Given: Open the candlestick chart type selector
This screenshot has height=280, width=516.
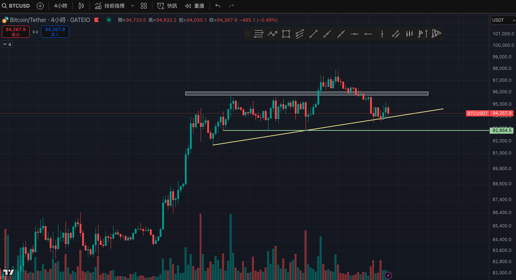Looking at the screenshot, I should [x=81, y=6].
